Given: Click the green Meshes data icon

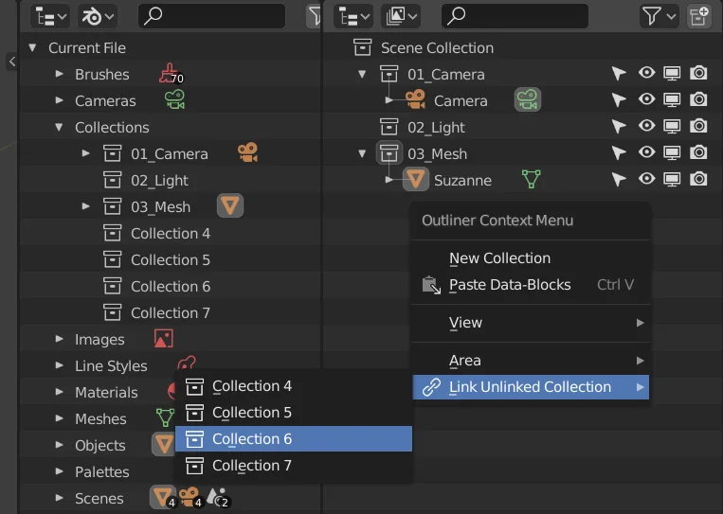Looking at the screenshot, I should pyautogui.click(x=165, y=418).
